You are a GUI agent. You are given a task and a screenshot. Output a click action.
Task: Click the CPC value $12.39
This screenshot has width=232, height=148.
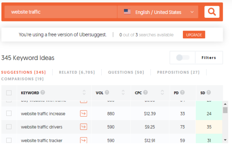(150, 114)
